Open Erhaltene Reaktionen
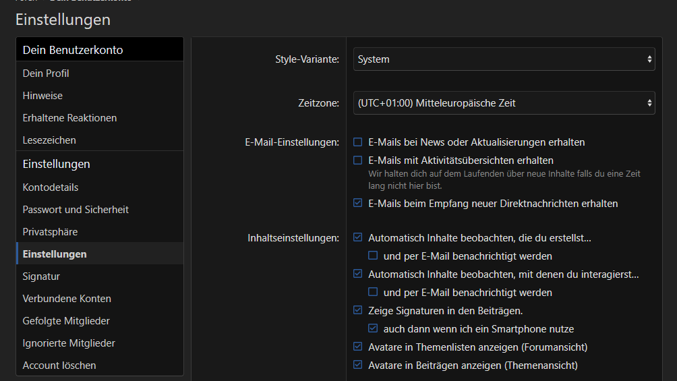Viewport: 677px width, 381px height. [x=69, y=118]
